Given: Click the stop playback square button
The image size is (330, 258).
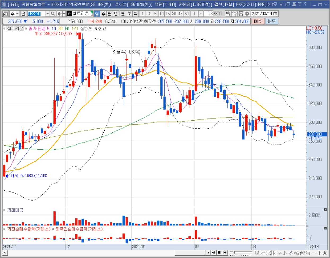Looking at the screenshot, I should pyautogui.click(x=219, y=253).
